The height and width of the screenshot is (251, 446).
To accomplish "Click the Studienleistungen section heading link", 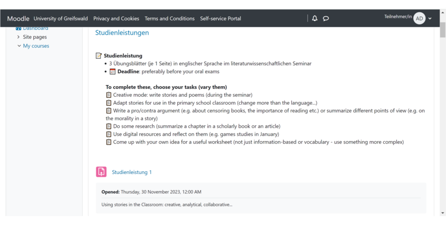I will tap(122, 33).
